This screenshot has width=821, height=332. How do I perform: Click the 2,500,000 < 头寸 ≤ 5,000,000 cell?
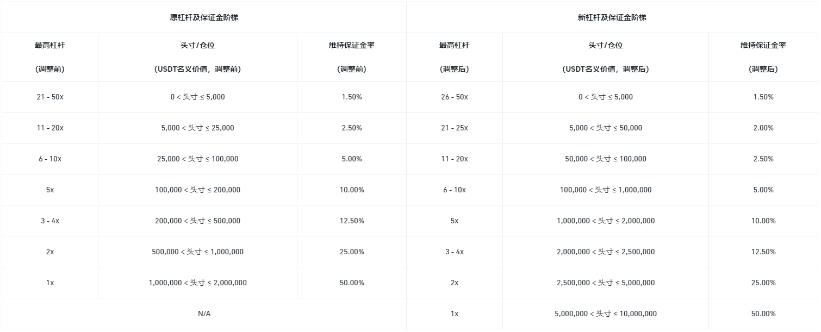point(605,283)
